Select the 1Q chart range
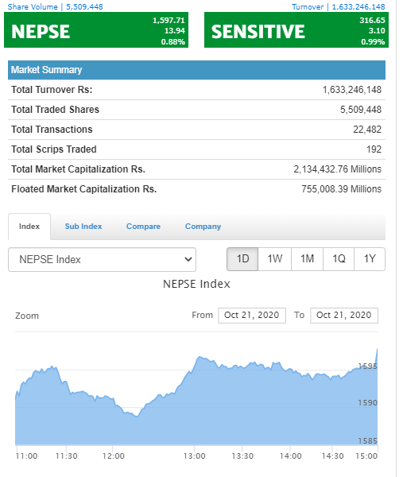 point(339,259)
